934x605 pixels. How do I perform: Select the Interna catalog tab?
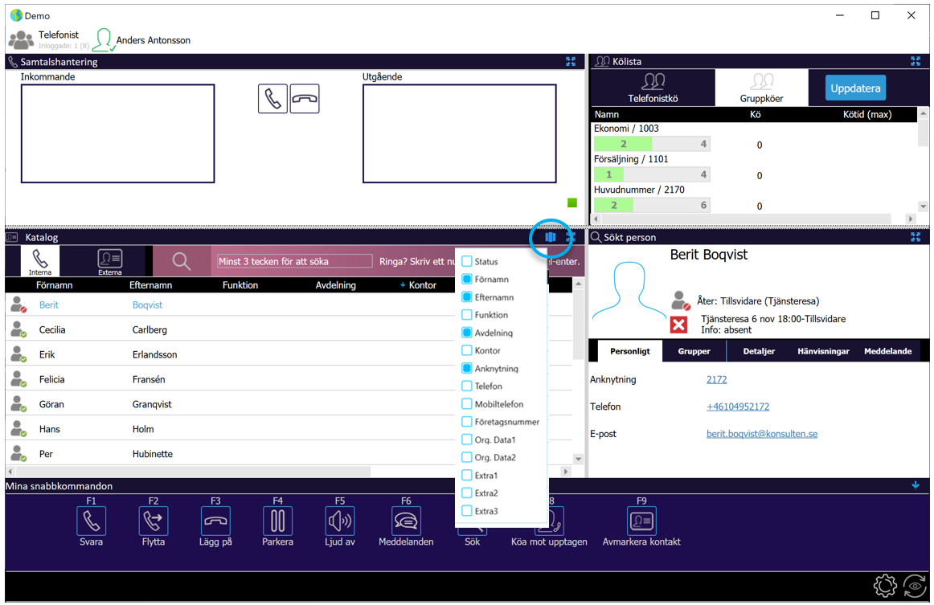40,262
